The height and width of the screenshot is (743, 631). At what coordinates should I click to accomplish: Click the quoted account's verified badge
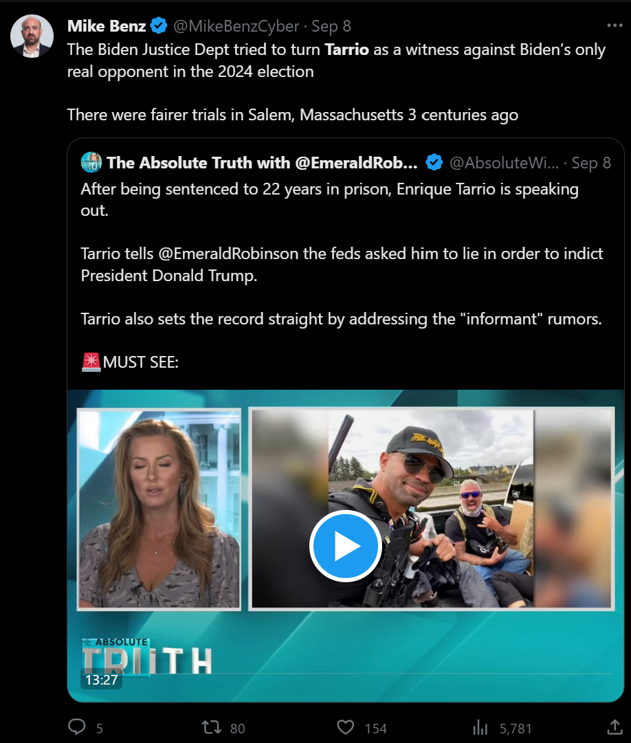(x=434, y=163)
